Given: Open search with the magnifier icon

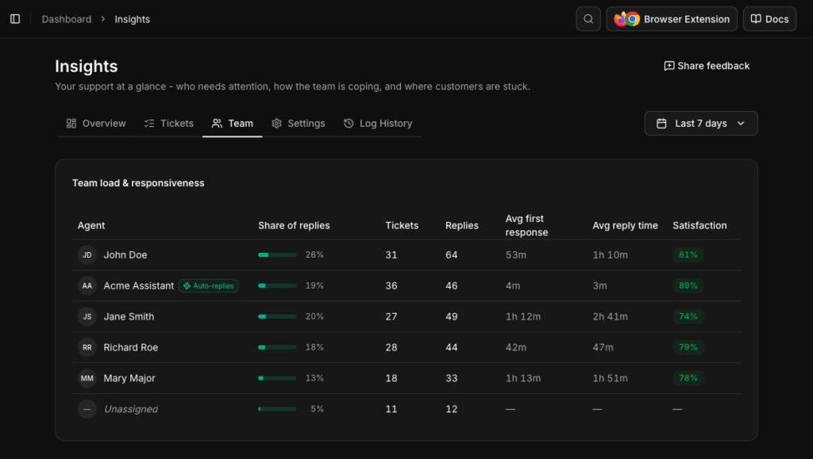Looking at the screenshot, I should point(588,19).
